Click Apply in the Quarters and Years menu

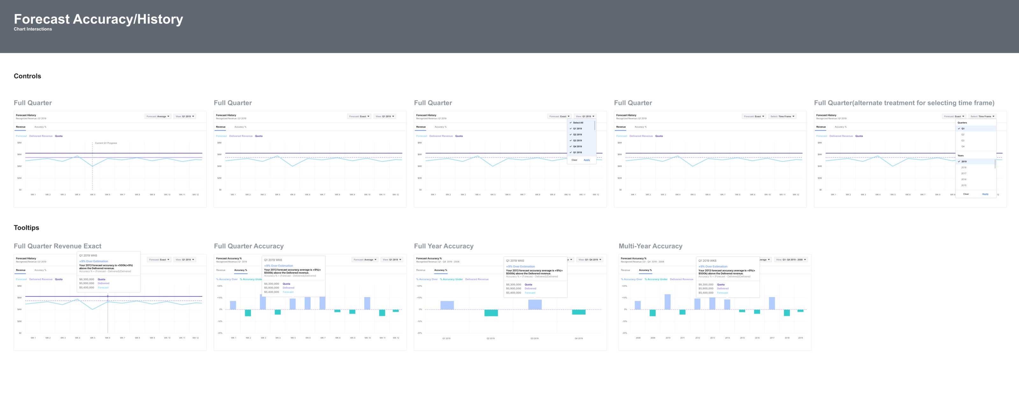(x=985, y=194)
